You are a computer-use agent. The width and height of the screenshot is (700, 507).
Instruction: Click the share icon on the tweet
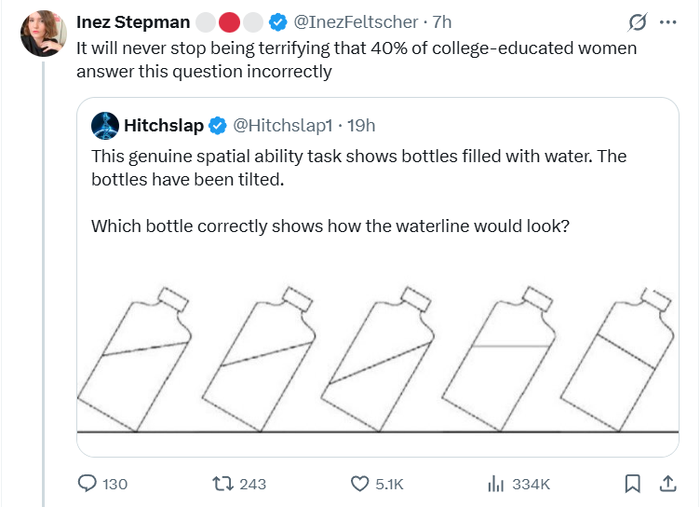point(667,484)
